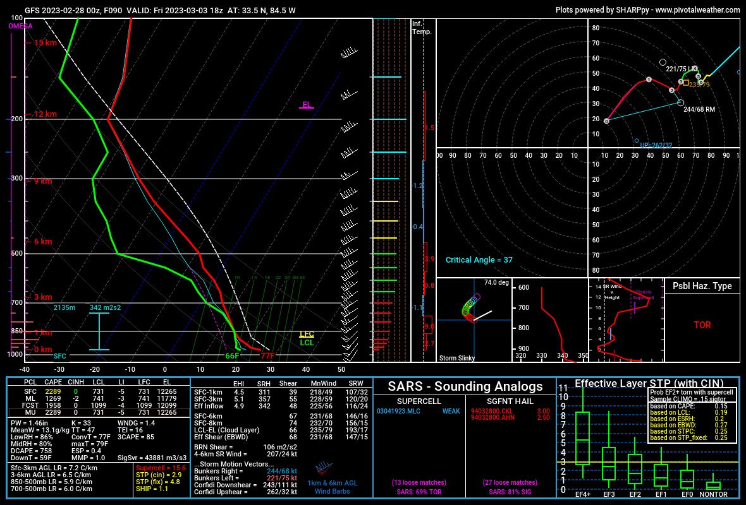The width and height of the screenshot is (746, 505).
Task: Click the 'EF3' box plot label
Action: (609, 494)
